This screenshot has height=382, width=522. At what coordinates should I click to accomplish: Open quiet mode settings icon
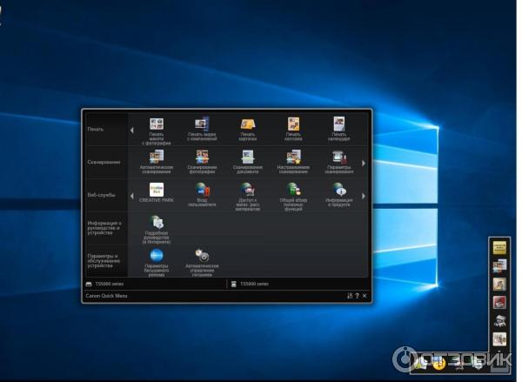coord(157,255)
